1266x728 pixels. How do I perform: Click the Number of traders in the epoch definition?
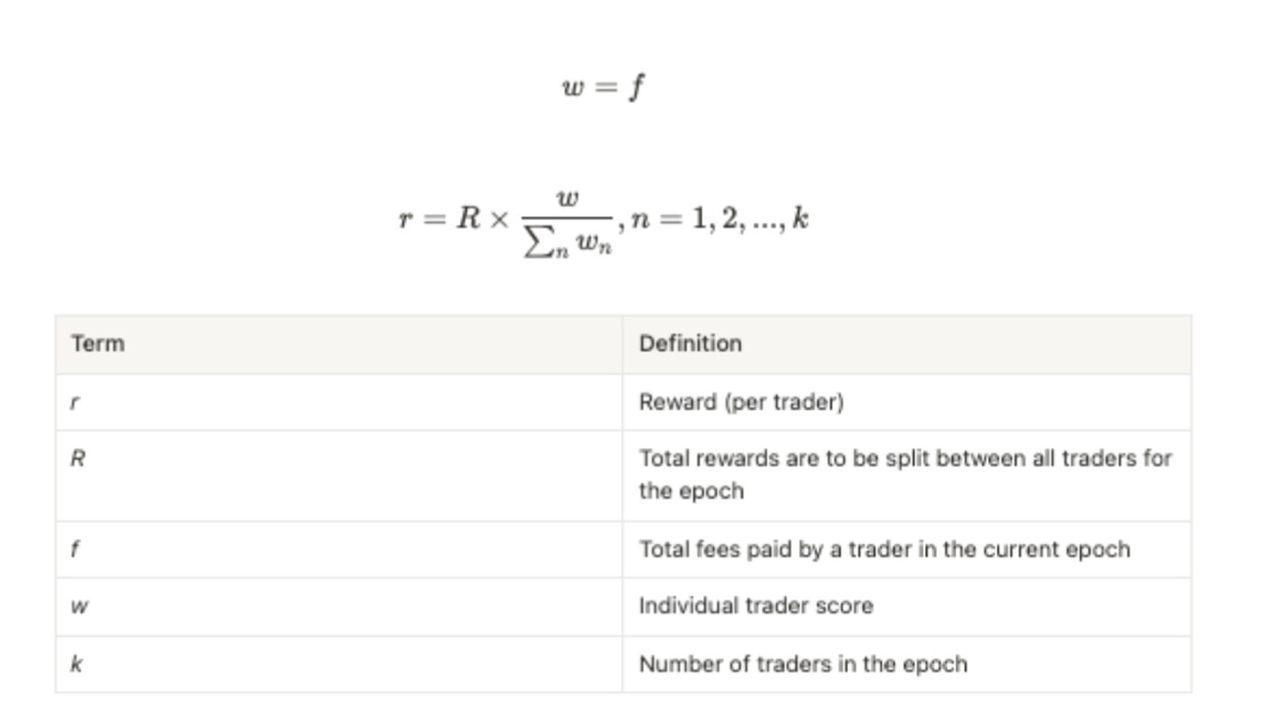(x=803, y=664)
